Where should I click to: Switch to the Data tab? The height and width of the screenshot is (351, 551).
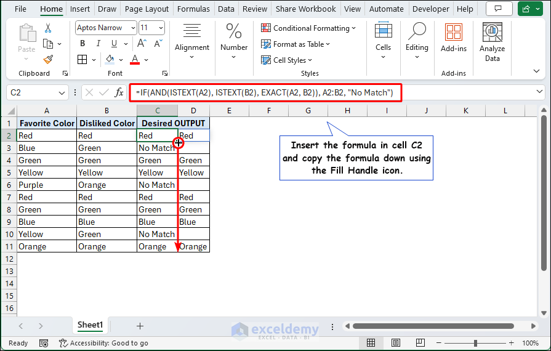coord(226,9)
